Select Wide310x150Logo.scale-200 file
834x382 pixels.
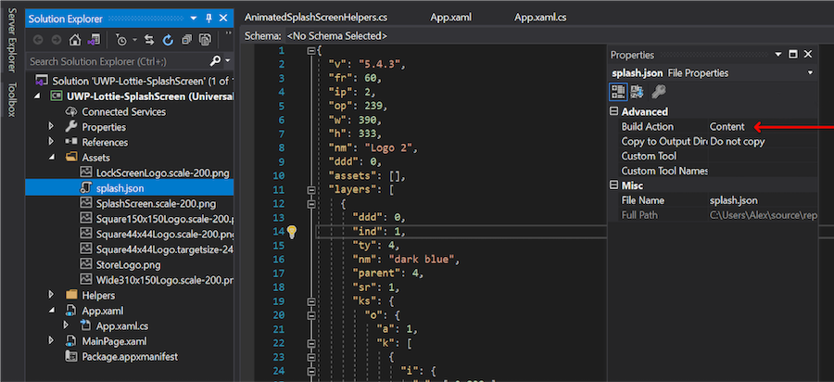(x=165, y=279)
